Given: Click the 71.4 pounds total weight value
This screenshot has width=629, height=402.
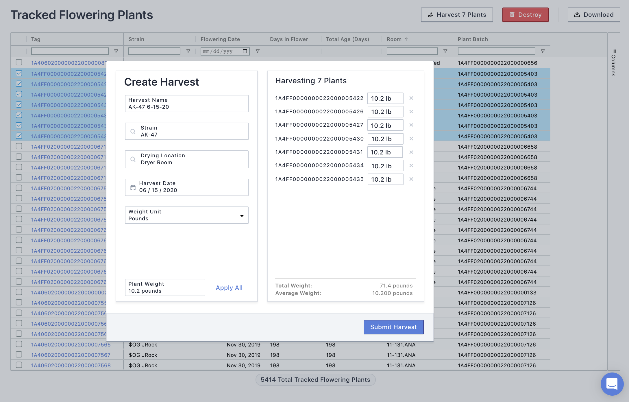Looking at the screenshot, I should coord(396,285).
